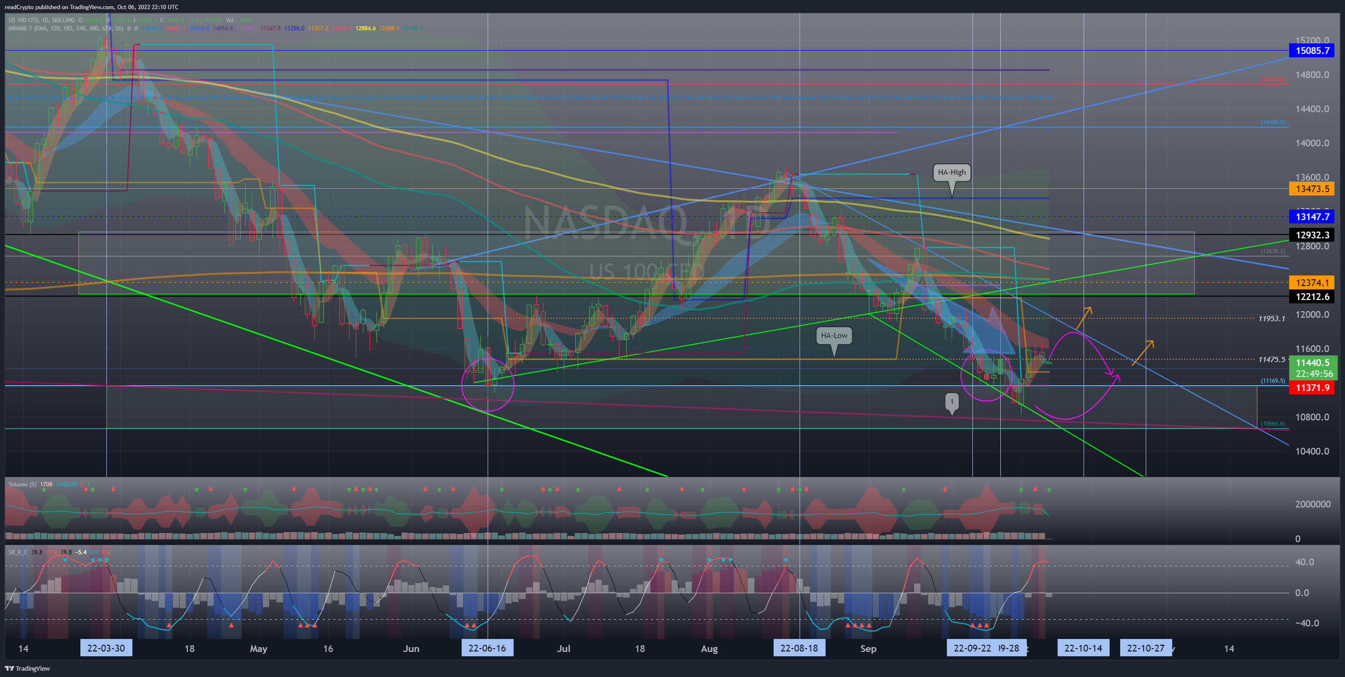
Task: Click the 14400.0 price axis tick
Action: [1312, 109]
